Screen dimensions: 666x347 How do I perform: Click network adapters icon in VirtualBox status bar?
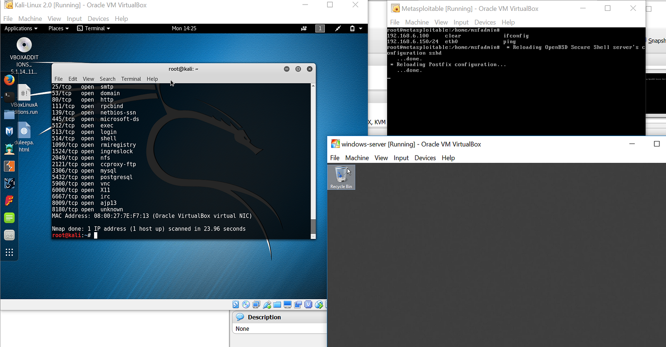point(256,305)
